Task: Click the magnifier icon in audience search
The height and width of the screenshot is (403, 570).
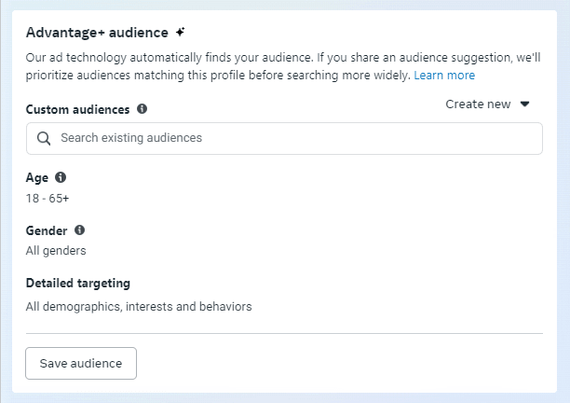Action: (x=44, y=138)
